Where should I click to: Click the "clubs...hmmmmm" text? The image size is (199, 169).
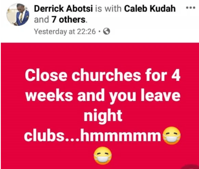93,135
